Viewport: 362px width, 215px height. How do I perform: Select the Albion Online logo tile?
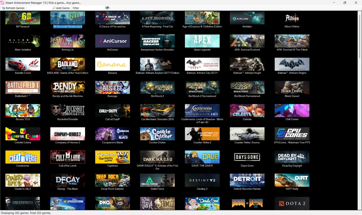pyautogui.click(x=292, y=18)
